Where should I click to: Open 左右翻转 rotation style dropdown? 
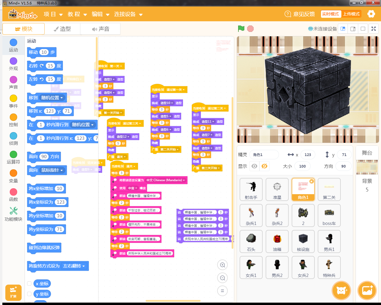(74, 266)
